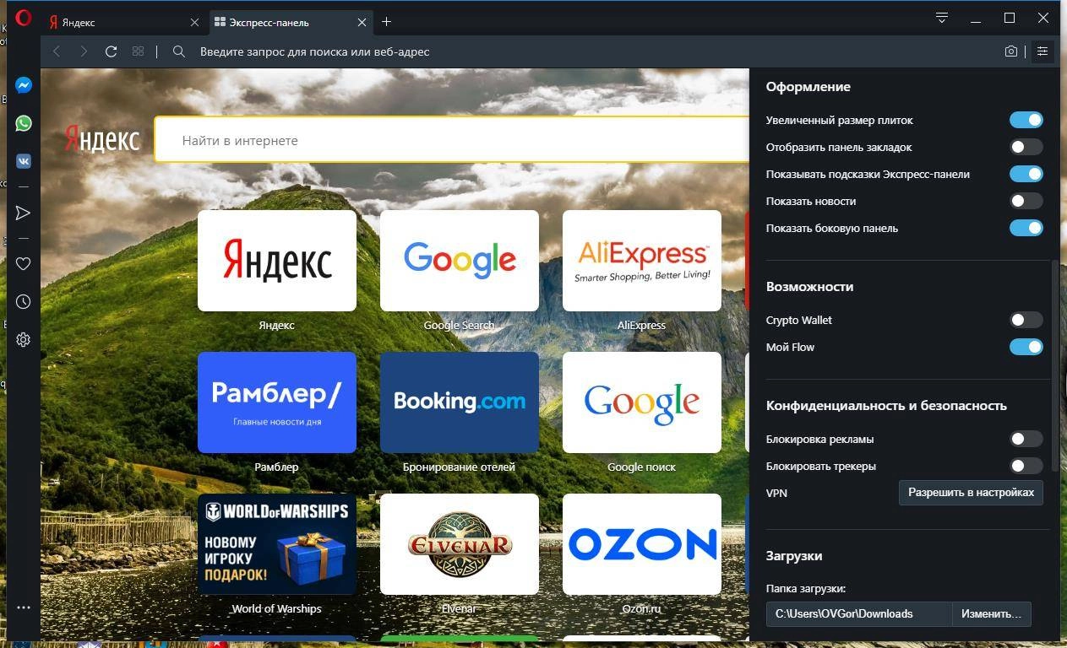Open the Рамблер speed dial tile
Screen dimensions: 1067x648
[277, 402]
